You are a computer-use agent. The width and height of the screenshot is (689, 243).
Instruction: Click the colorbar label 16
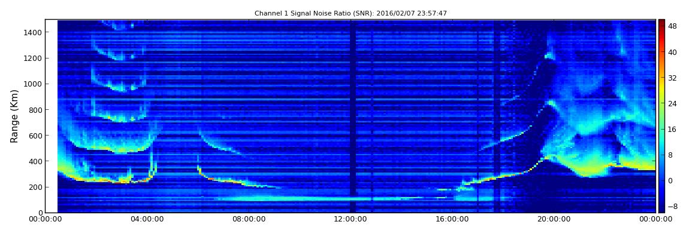(x=672, y=129)
